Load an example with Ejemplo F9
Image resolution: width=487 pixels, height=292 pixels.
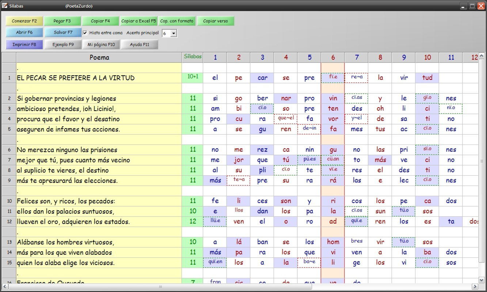pyautogui.click(x=63, y=45)
